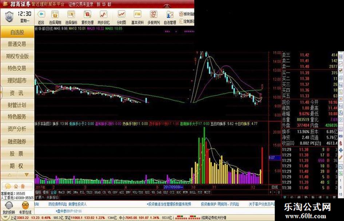Screen dimensions: 344x221
Task: Select the VOL-TDX indicator tab
Action: point(138,192)
